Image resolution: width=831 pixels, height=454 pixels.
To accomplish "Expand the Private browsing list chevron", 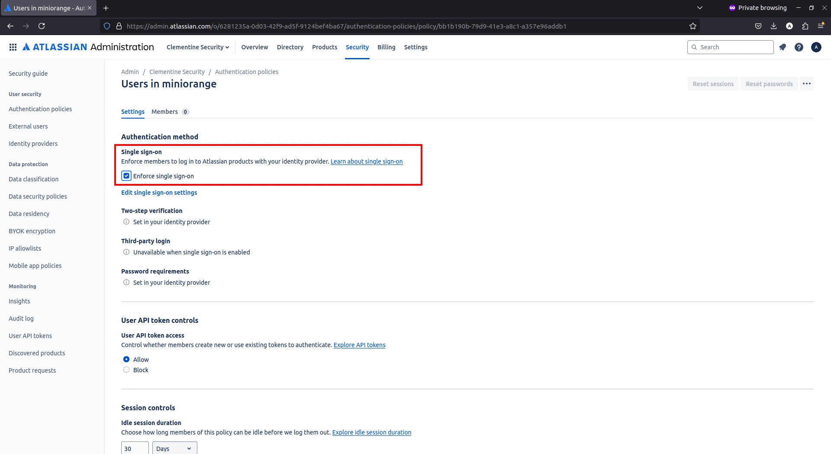I will click(x=700, y=7).
